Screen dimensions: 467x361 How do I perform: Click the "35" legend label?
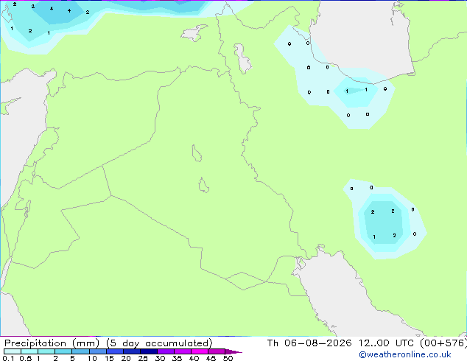pos(177,358)
